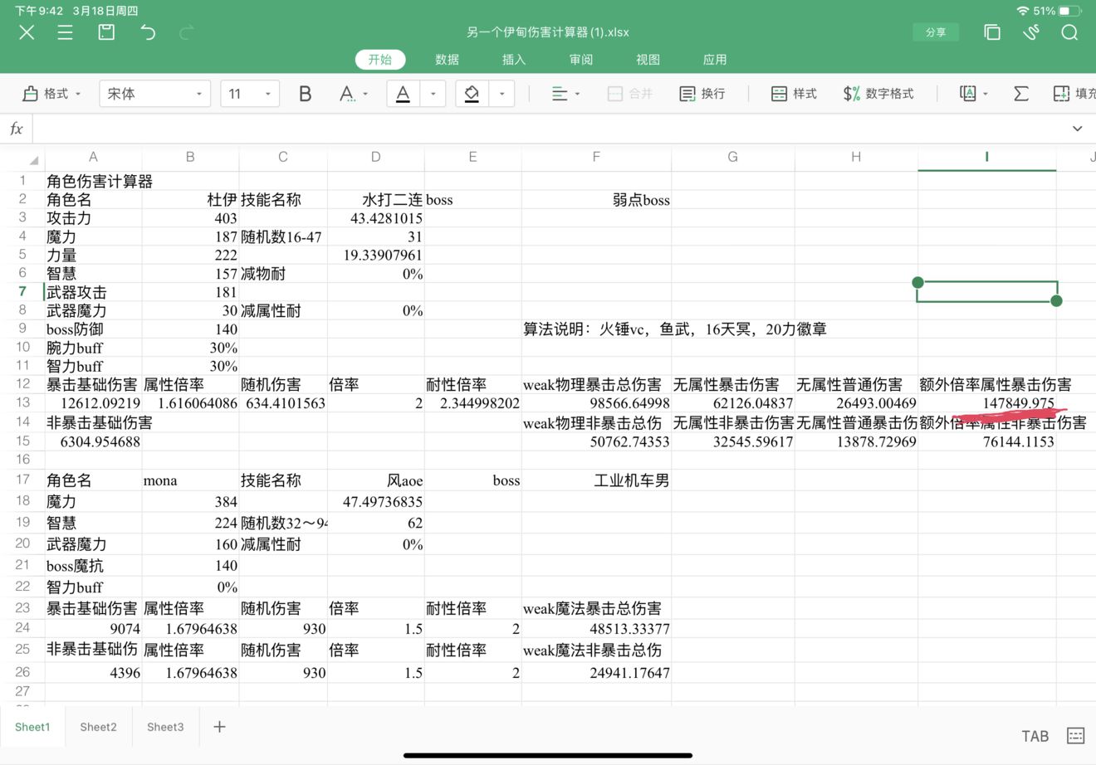This screenshot has width=1096, height=765.
Task: Insert AutoSum with the sigma icon
Action: [x=1021, y=94]
